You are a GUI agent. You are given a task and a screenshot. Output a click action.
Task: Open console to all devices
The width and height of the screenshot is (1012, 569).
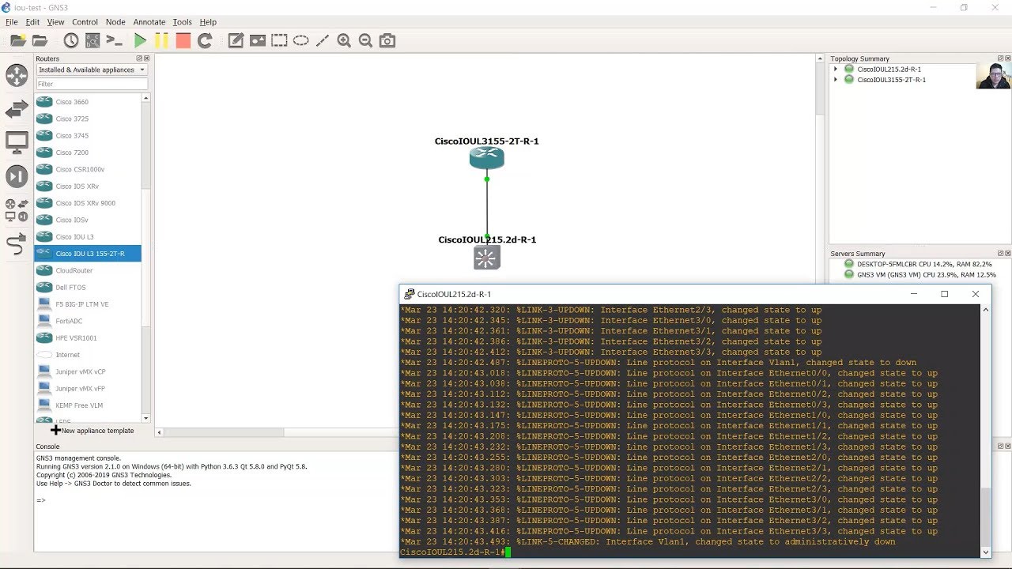pos(114,40)
